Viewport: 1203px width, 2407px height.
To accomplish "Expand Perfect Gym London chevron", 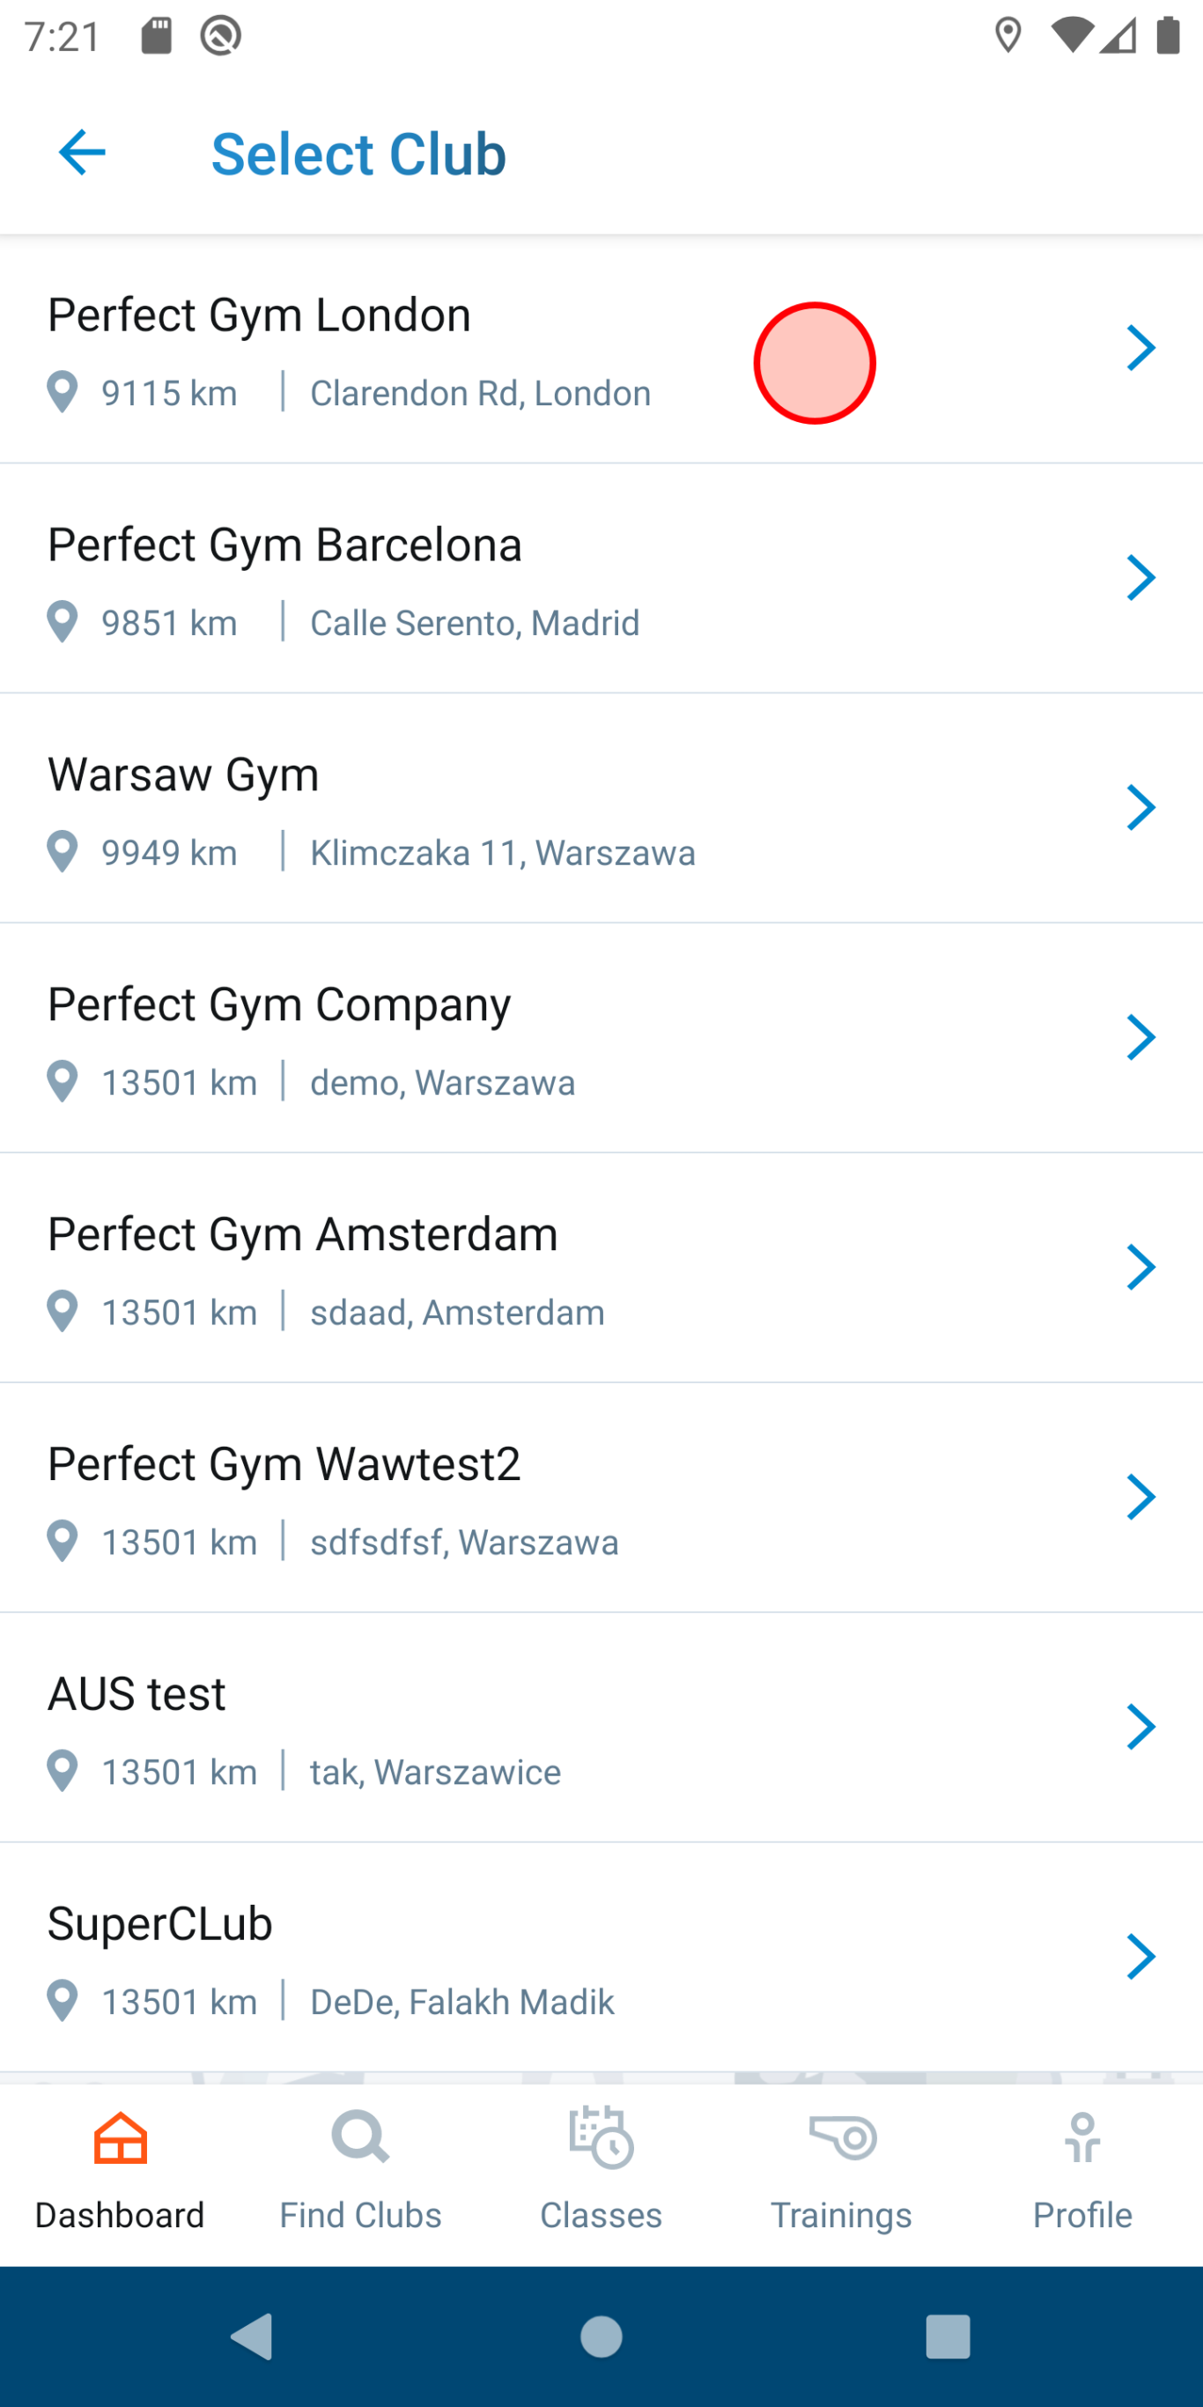I will click(x=1140, y=349).
